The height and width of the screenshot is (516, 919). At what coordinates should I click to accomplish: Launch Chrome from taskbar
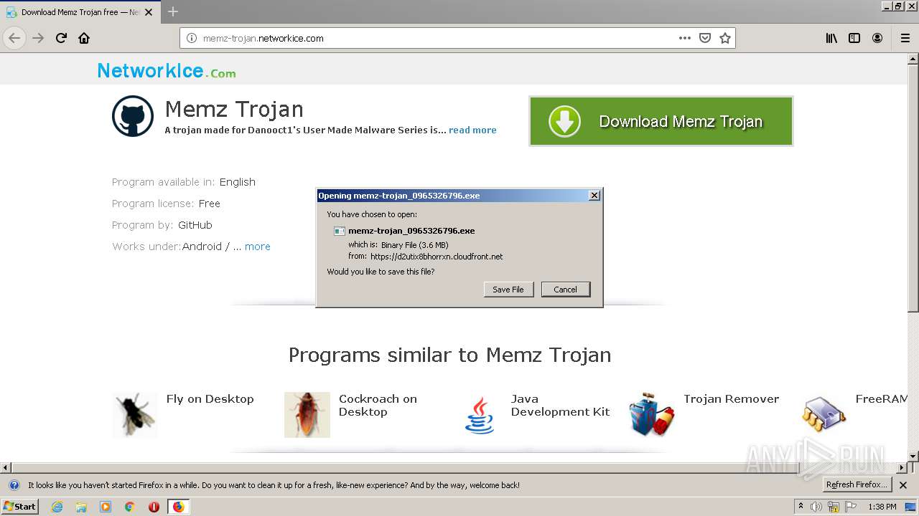129,507
